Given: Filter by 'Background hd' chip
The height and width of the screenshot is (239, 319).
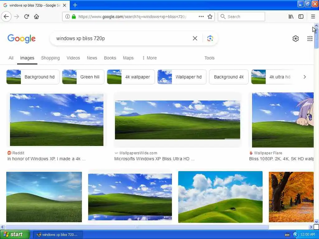Looking at the screenshot, I should click(33, 77).
